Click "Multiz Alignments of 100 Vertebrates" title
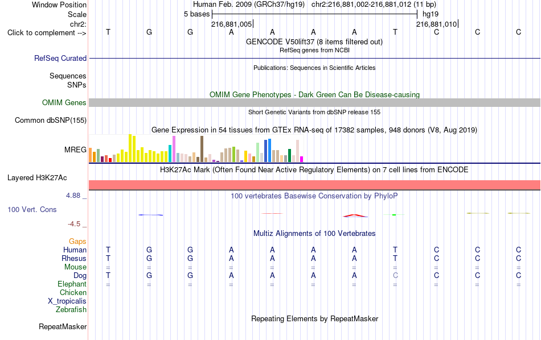 click(314, 233)
